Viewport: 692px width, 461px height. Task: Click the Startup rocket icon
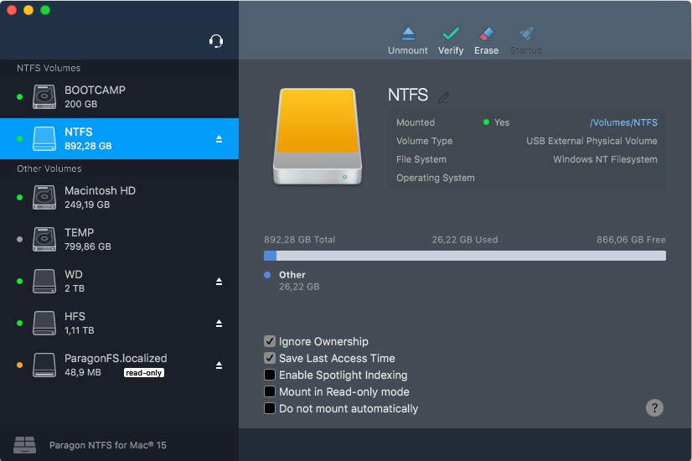click(526, 34)
